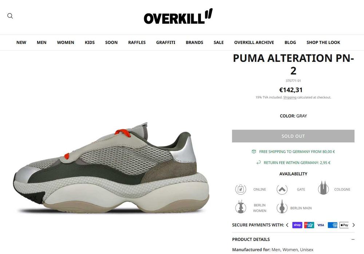
Task: Show next payment methods arrow
Action: (x=353, y=225)
